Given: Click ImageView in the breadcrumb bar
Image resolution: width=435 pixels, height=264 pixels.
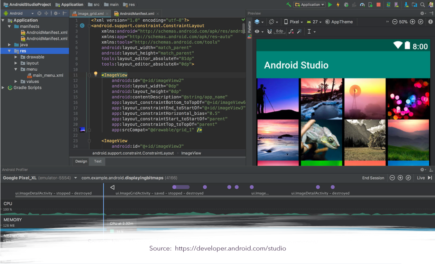Looking at the screenshot, I should 191,153.
